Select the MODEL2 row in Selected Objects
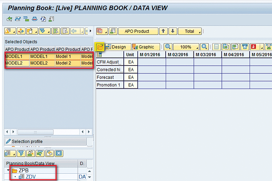Viewport: 272px width, 181px height. [x=49, y=63]
